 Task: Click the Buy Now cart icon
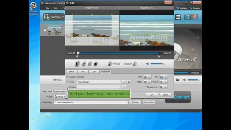(x=178, y=8)
